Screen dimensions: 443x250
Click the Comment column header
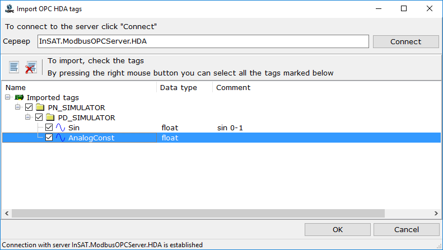(x=233, y=87)
